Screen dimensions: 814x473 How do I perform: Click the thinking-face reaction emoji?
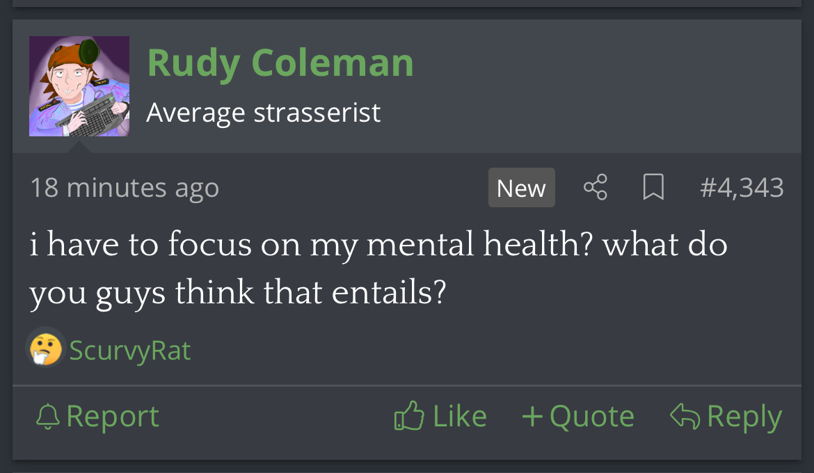(46, 348)
